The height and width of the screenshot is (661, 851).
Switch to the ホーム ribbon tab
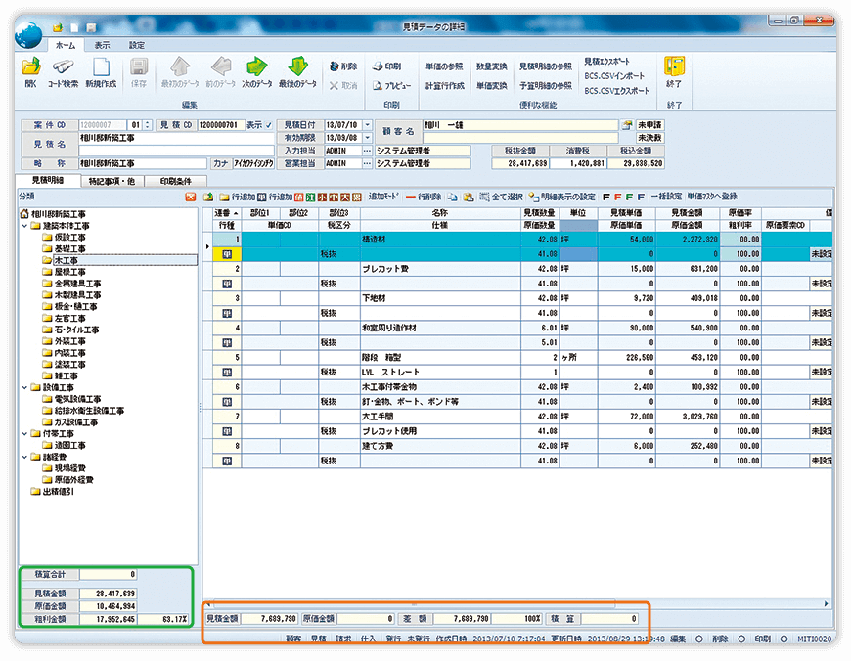[66, 45]
